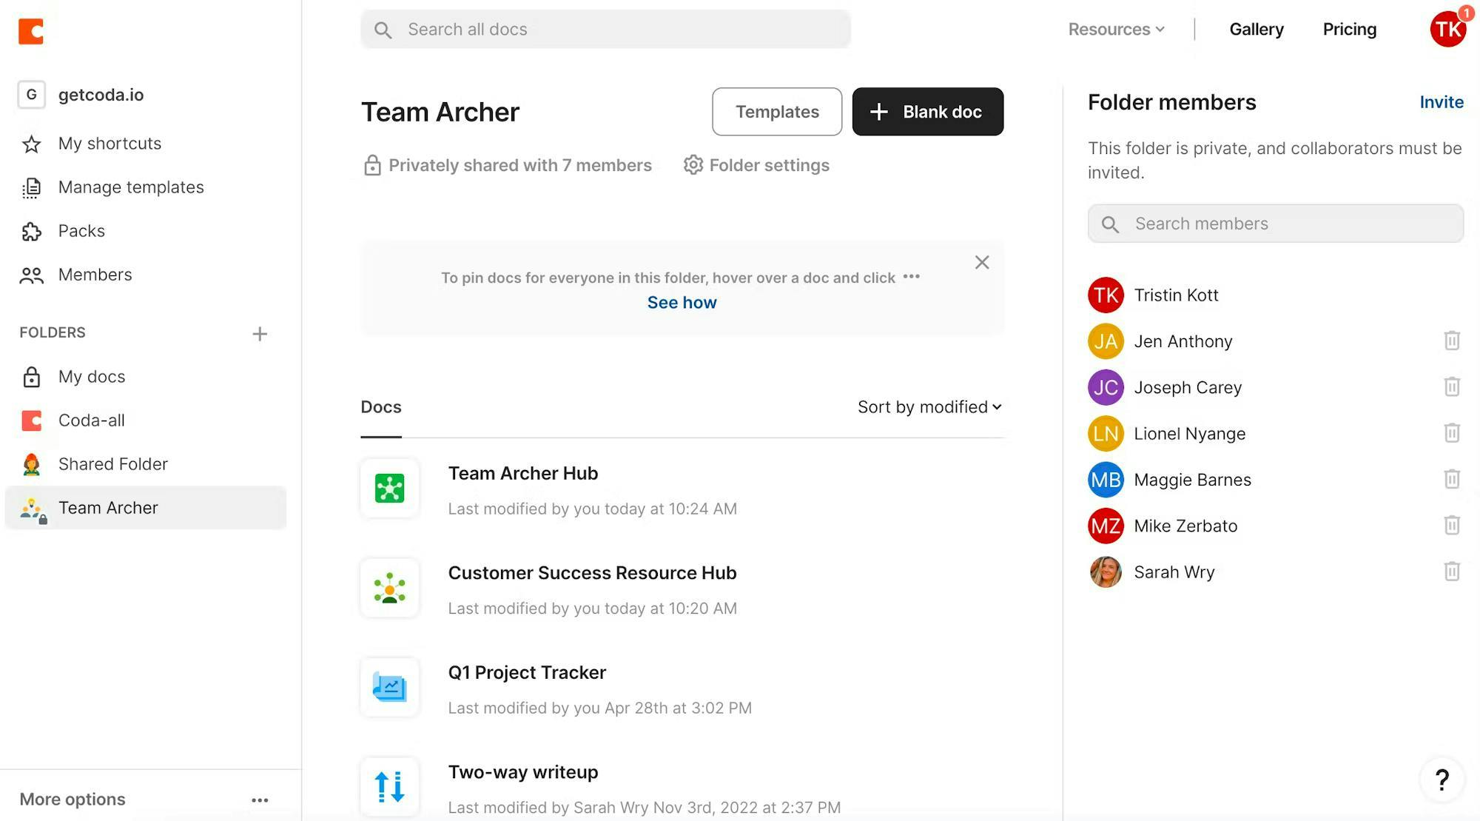The image size is (1480, 821).
Task: Click Jen Anthony's JA avatar
Action: click(1106, 341)
